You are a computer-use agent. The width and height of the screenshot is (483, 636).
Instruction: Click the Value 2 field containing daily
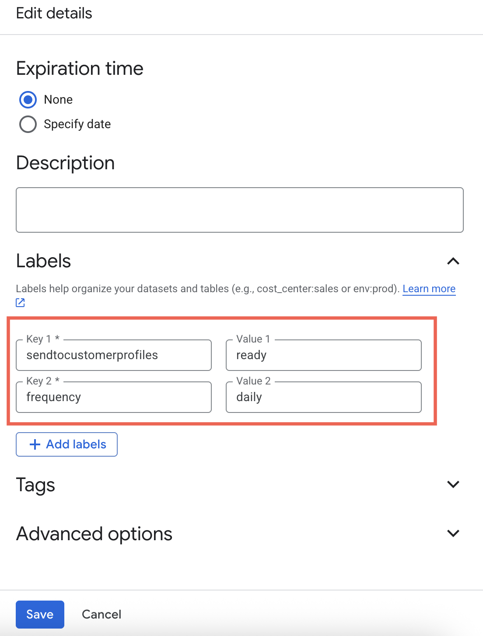point(323,397)
